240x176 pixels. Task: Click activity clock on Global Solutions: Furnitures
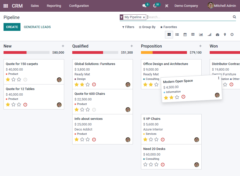coord(94,84)
